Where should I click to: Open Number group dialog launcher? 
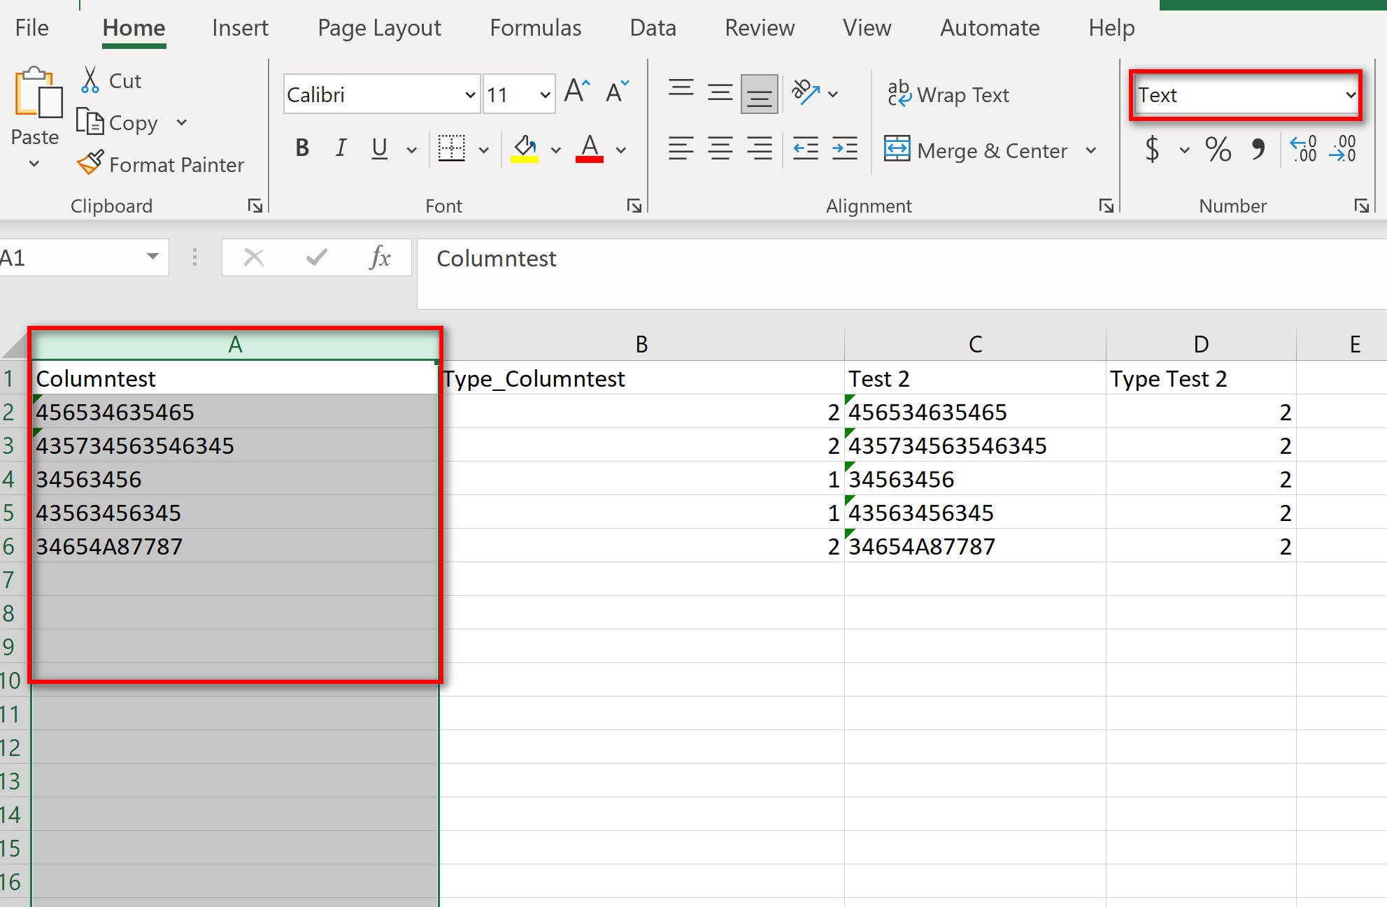[x=1361, y=206]
